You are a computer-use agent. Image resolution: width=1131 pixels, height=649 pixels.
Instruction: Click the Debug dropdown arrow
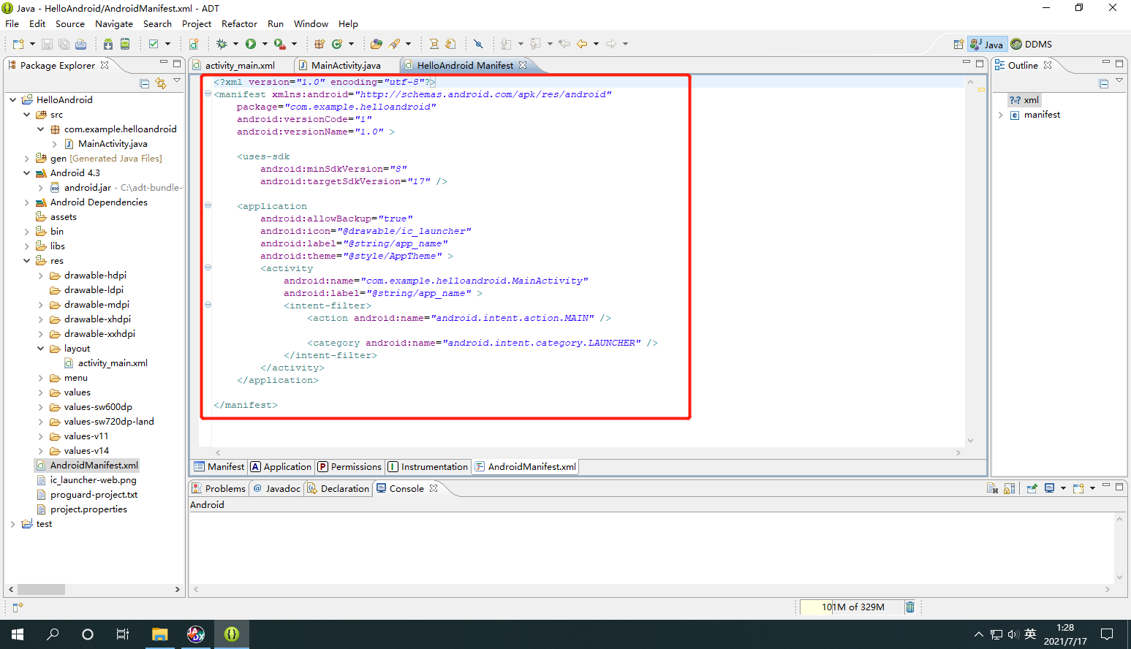click(235, 44)
